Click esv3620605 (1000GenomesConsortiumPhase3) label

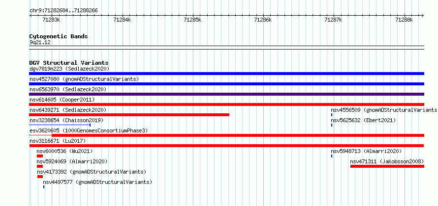[89, 130]
